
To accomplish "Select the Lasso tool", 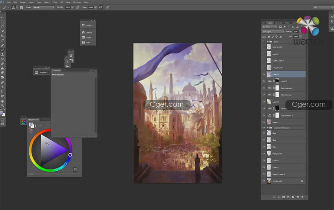I will pos(2,27).
